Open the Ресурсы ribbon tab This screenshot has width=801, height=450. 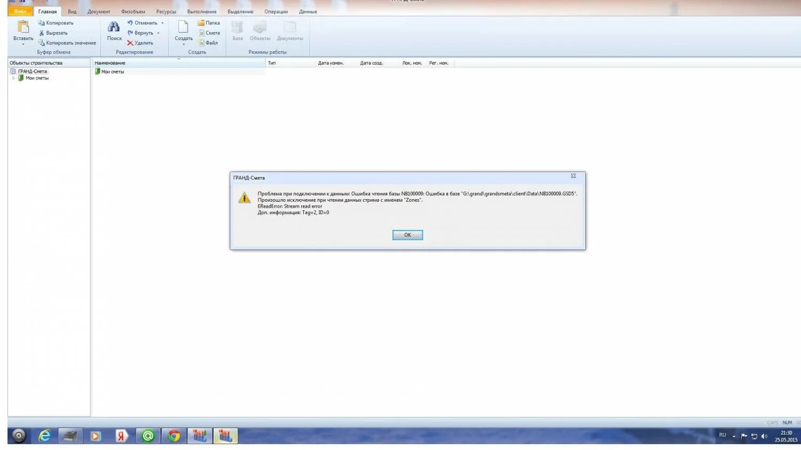click(166, 12)
